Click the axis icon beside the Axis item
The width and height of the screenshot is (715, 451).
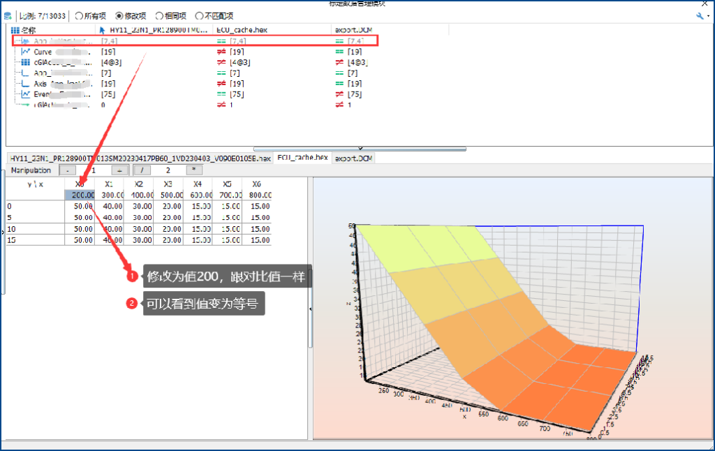coord(25,82)
